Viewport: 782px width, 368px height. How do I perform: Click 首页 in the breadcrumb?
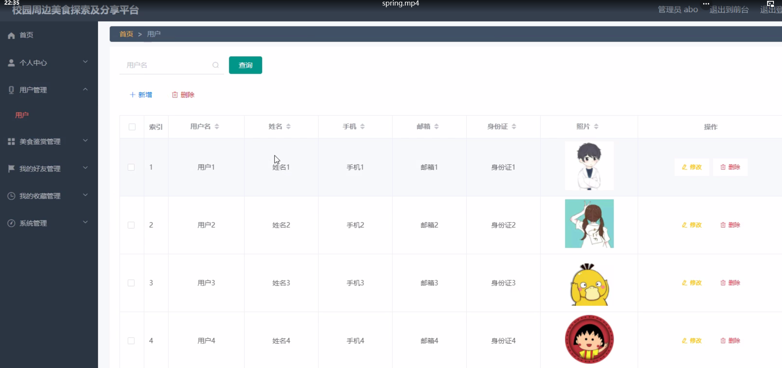pos(126,34)
